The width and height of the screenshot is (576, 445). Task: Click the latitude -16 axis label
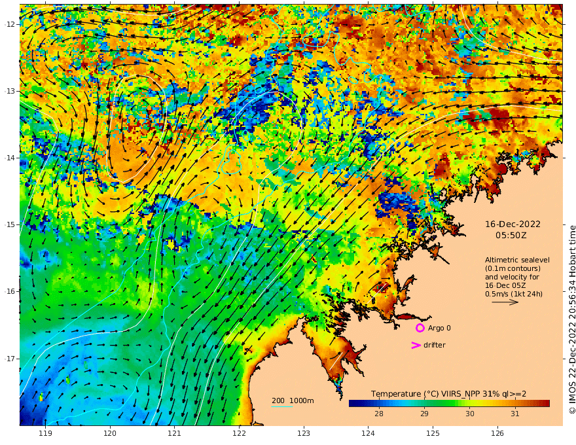10,291
